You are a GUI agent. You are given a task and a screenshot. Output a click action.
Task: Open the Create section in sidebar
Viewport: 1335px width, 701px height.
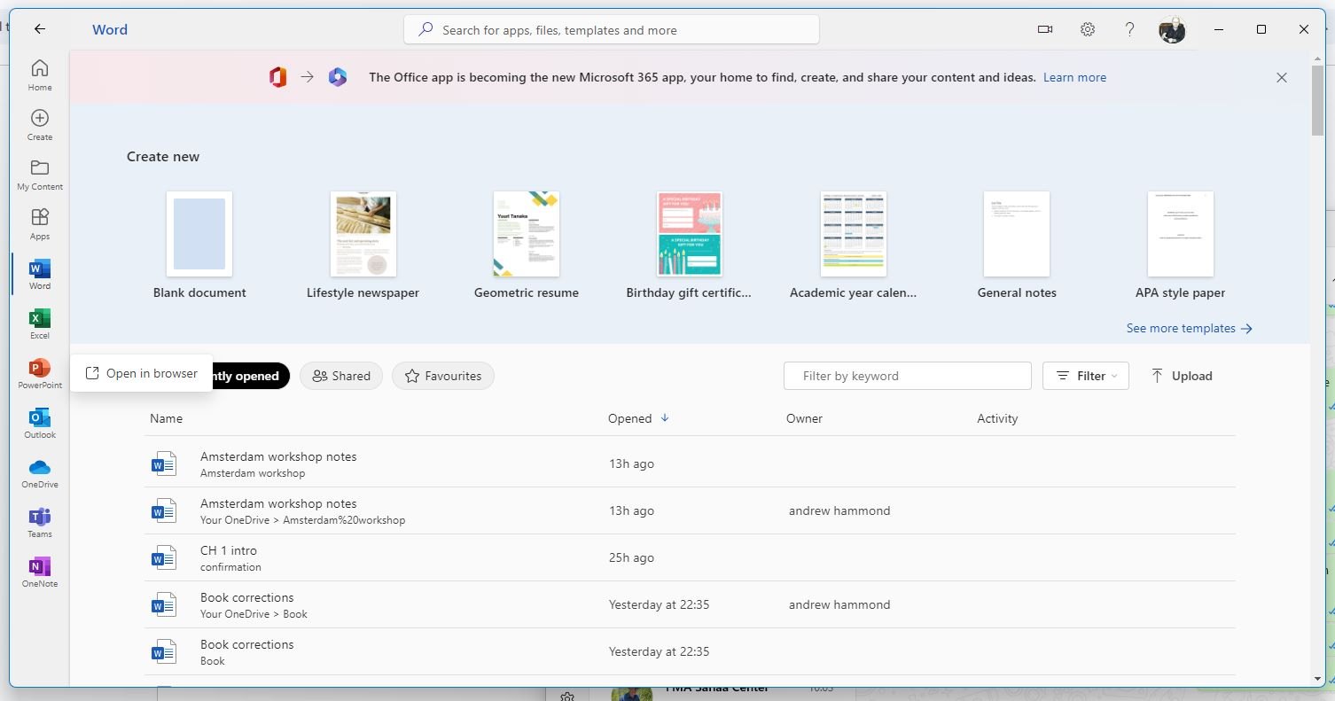[40, 125]
